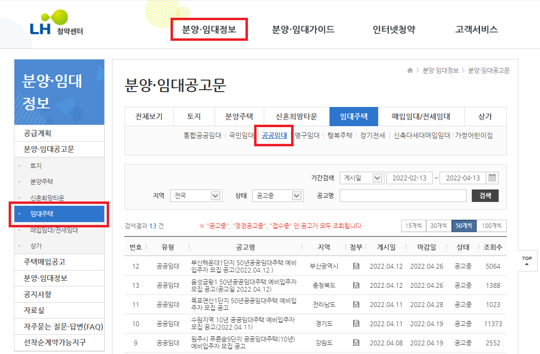Screen dimensions: 540x354
Task: Open the 상태 공고중 dropdown
Action: tap(278, 196)
